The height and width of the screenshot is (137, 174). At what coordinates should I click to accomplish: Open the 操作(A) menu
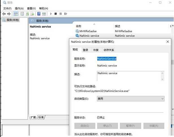19,8
